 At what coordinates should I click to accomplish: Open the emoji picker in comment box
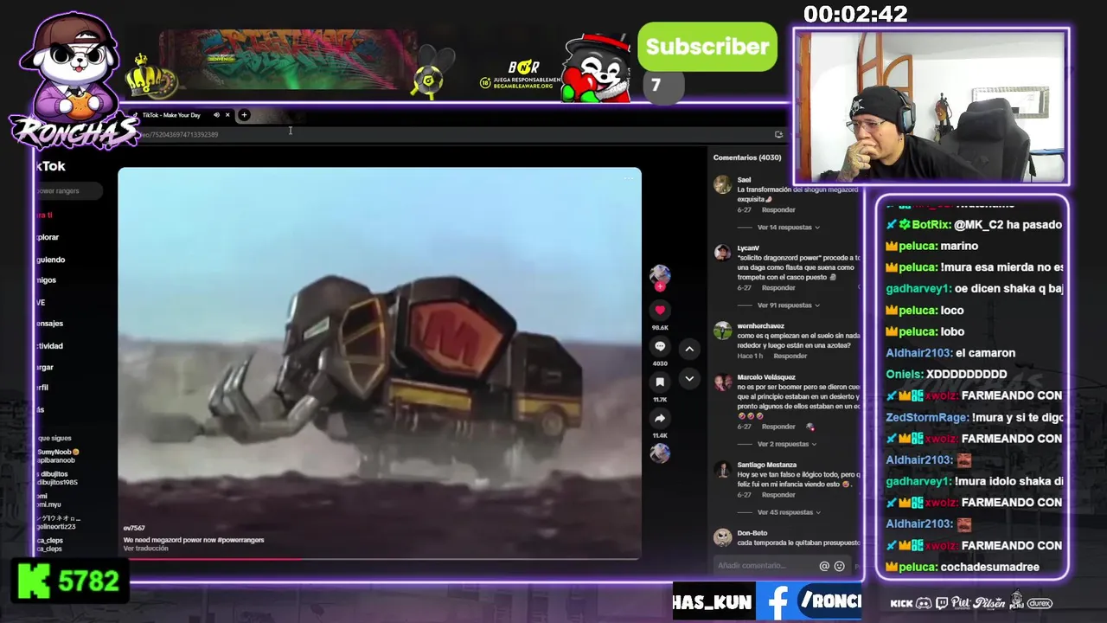(x=839, y=566)
